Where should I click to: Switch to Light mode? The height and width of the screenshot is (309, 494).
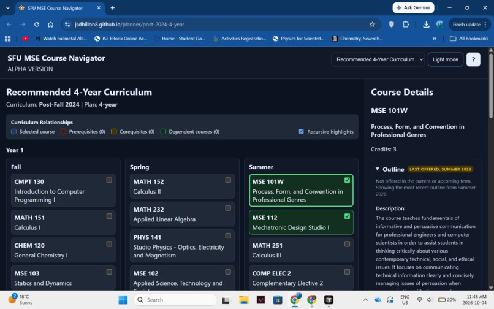click(x=445, y=59)
